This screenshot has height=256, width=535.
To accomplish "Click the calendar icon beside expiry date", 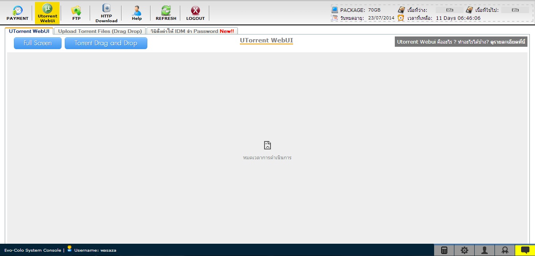I will (x=335, y=18).
